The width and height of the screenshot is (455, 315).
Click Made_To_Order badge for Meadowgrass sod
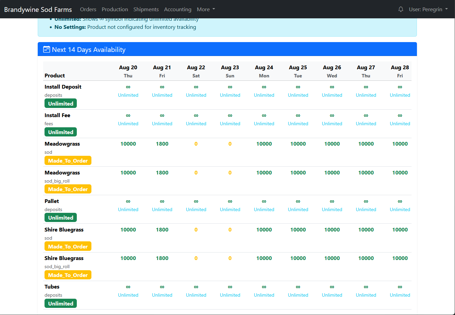[68, 161]
